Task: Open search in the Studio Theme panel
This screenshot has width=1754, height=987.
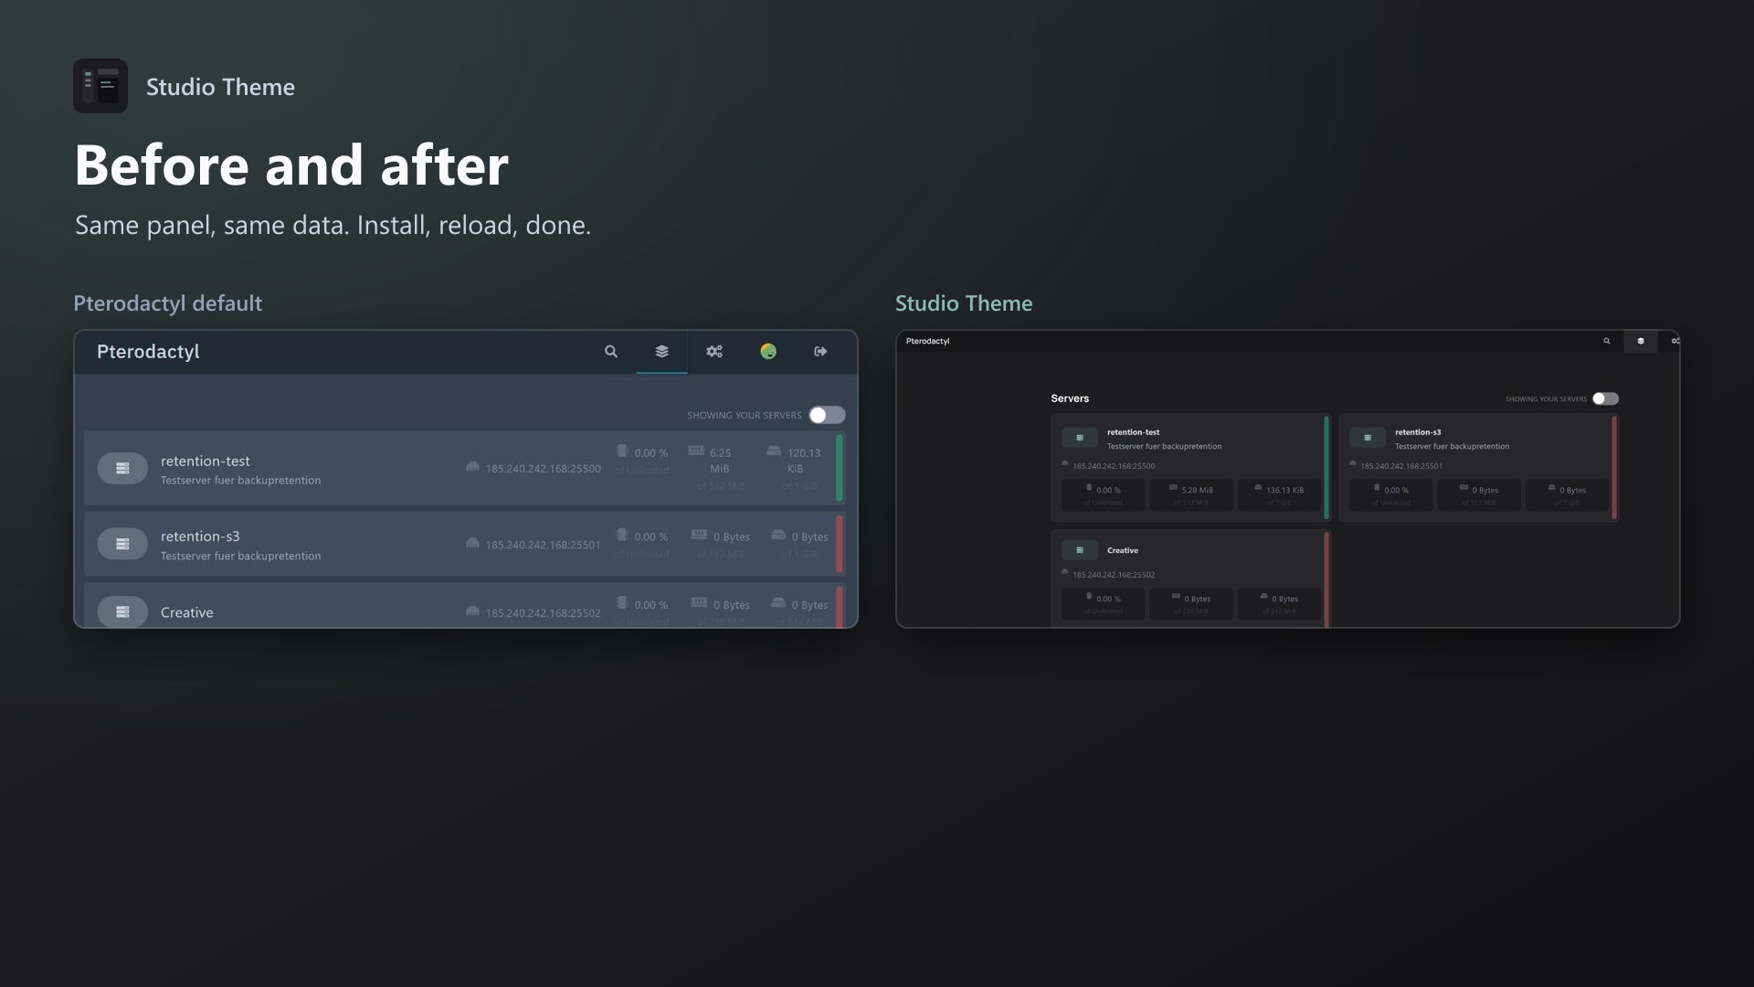Action: tap(1607, 341)
